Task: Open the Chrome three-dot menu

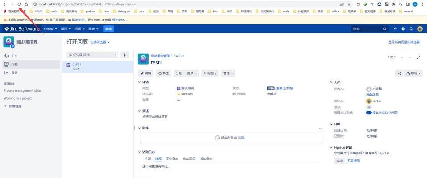Action: (423, 4)
